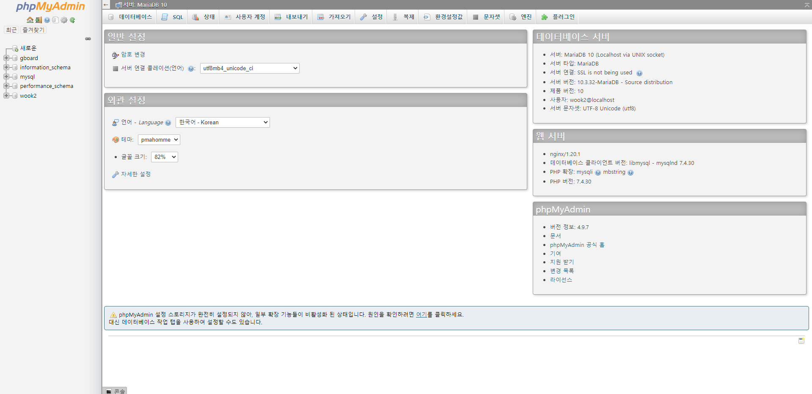
Task: Open the 내보내기 export tab
Action: 292,17
